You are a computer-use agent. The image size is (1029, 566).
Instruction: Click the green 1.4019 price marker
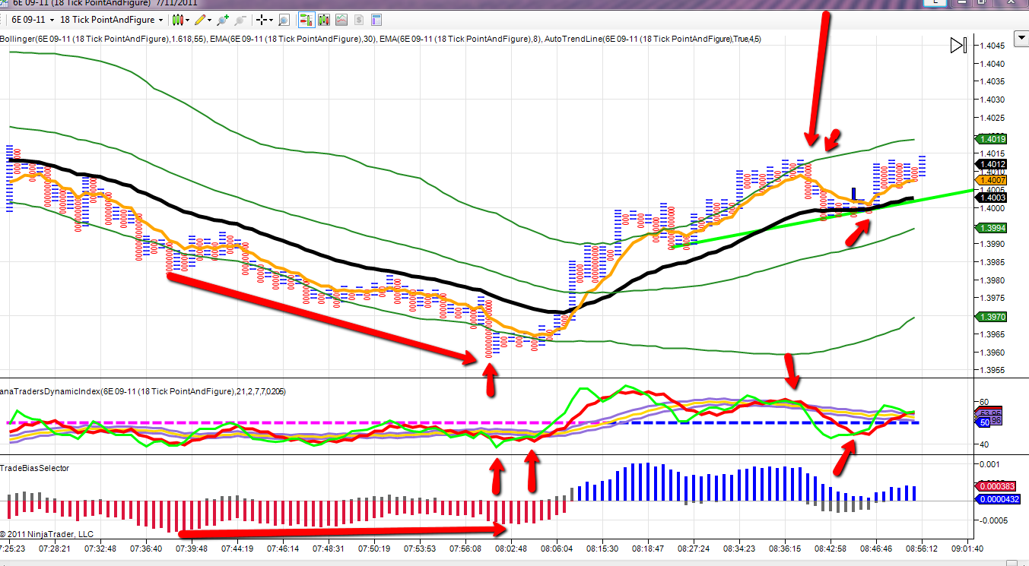click(x=990, y=139)
